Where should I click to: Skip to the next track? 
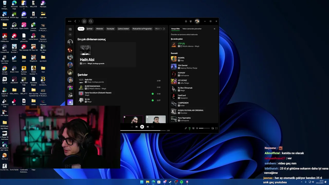point(148,127)
